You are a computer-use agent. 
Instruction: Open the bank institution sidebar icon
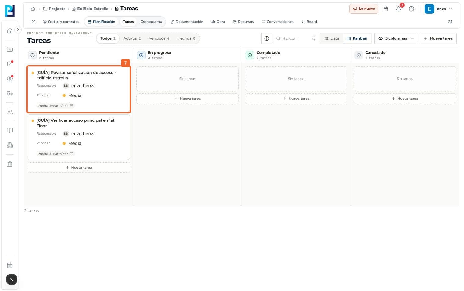(x=10, y=164)
